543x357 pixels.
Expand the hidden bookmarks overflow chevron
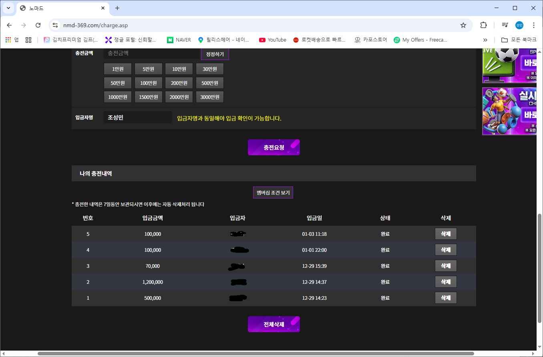pyautogui.click(x=485, y=40)
